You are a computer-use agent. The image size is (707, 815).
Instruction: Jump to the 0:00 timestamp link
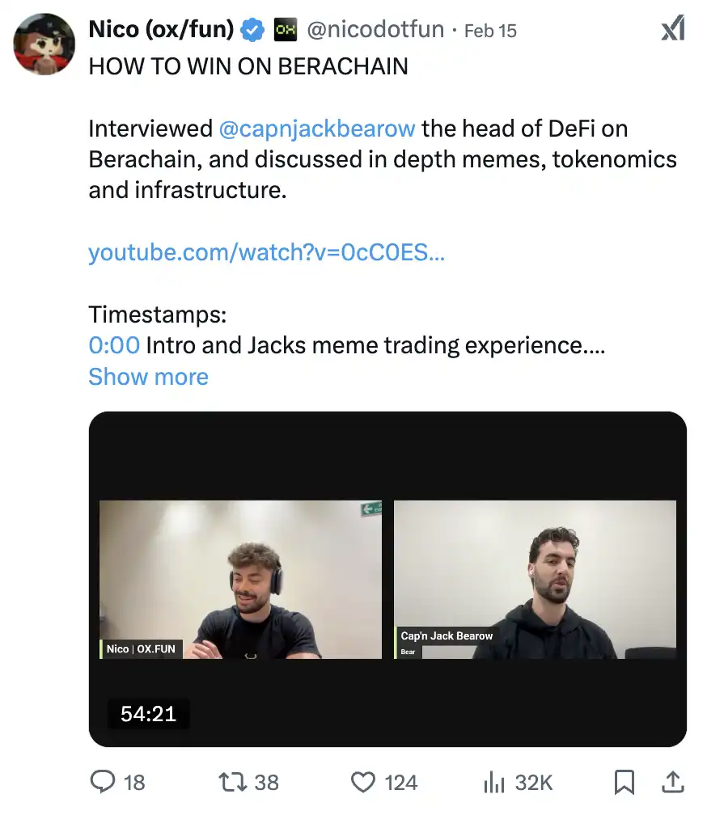tap(114, 345)
